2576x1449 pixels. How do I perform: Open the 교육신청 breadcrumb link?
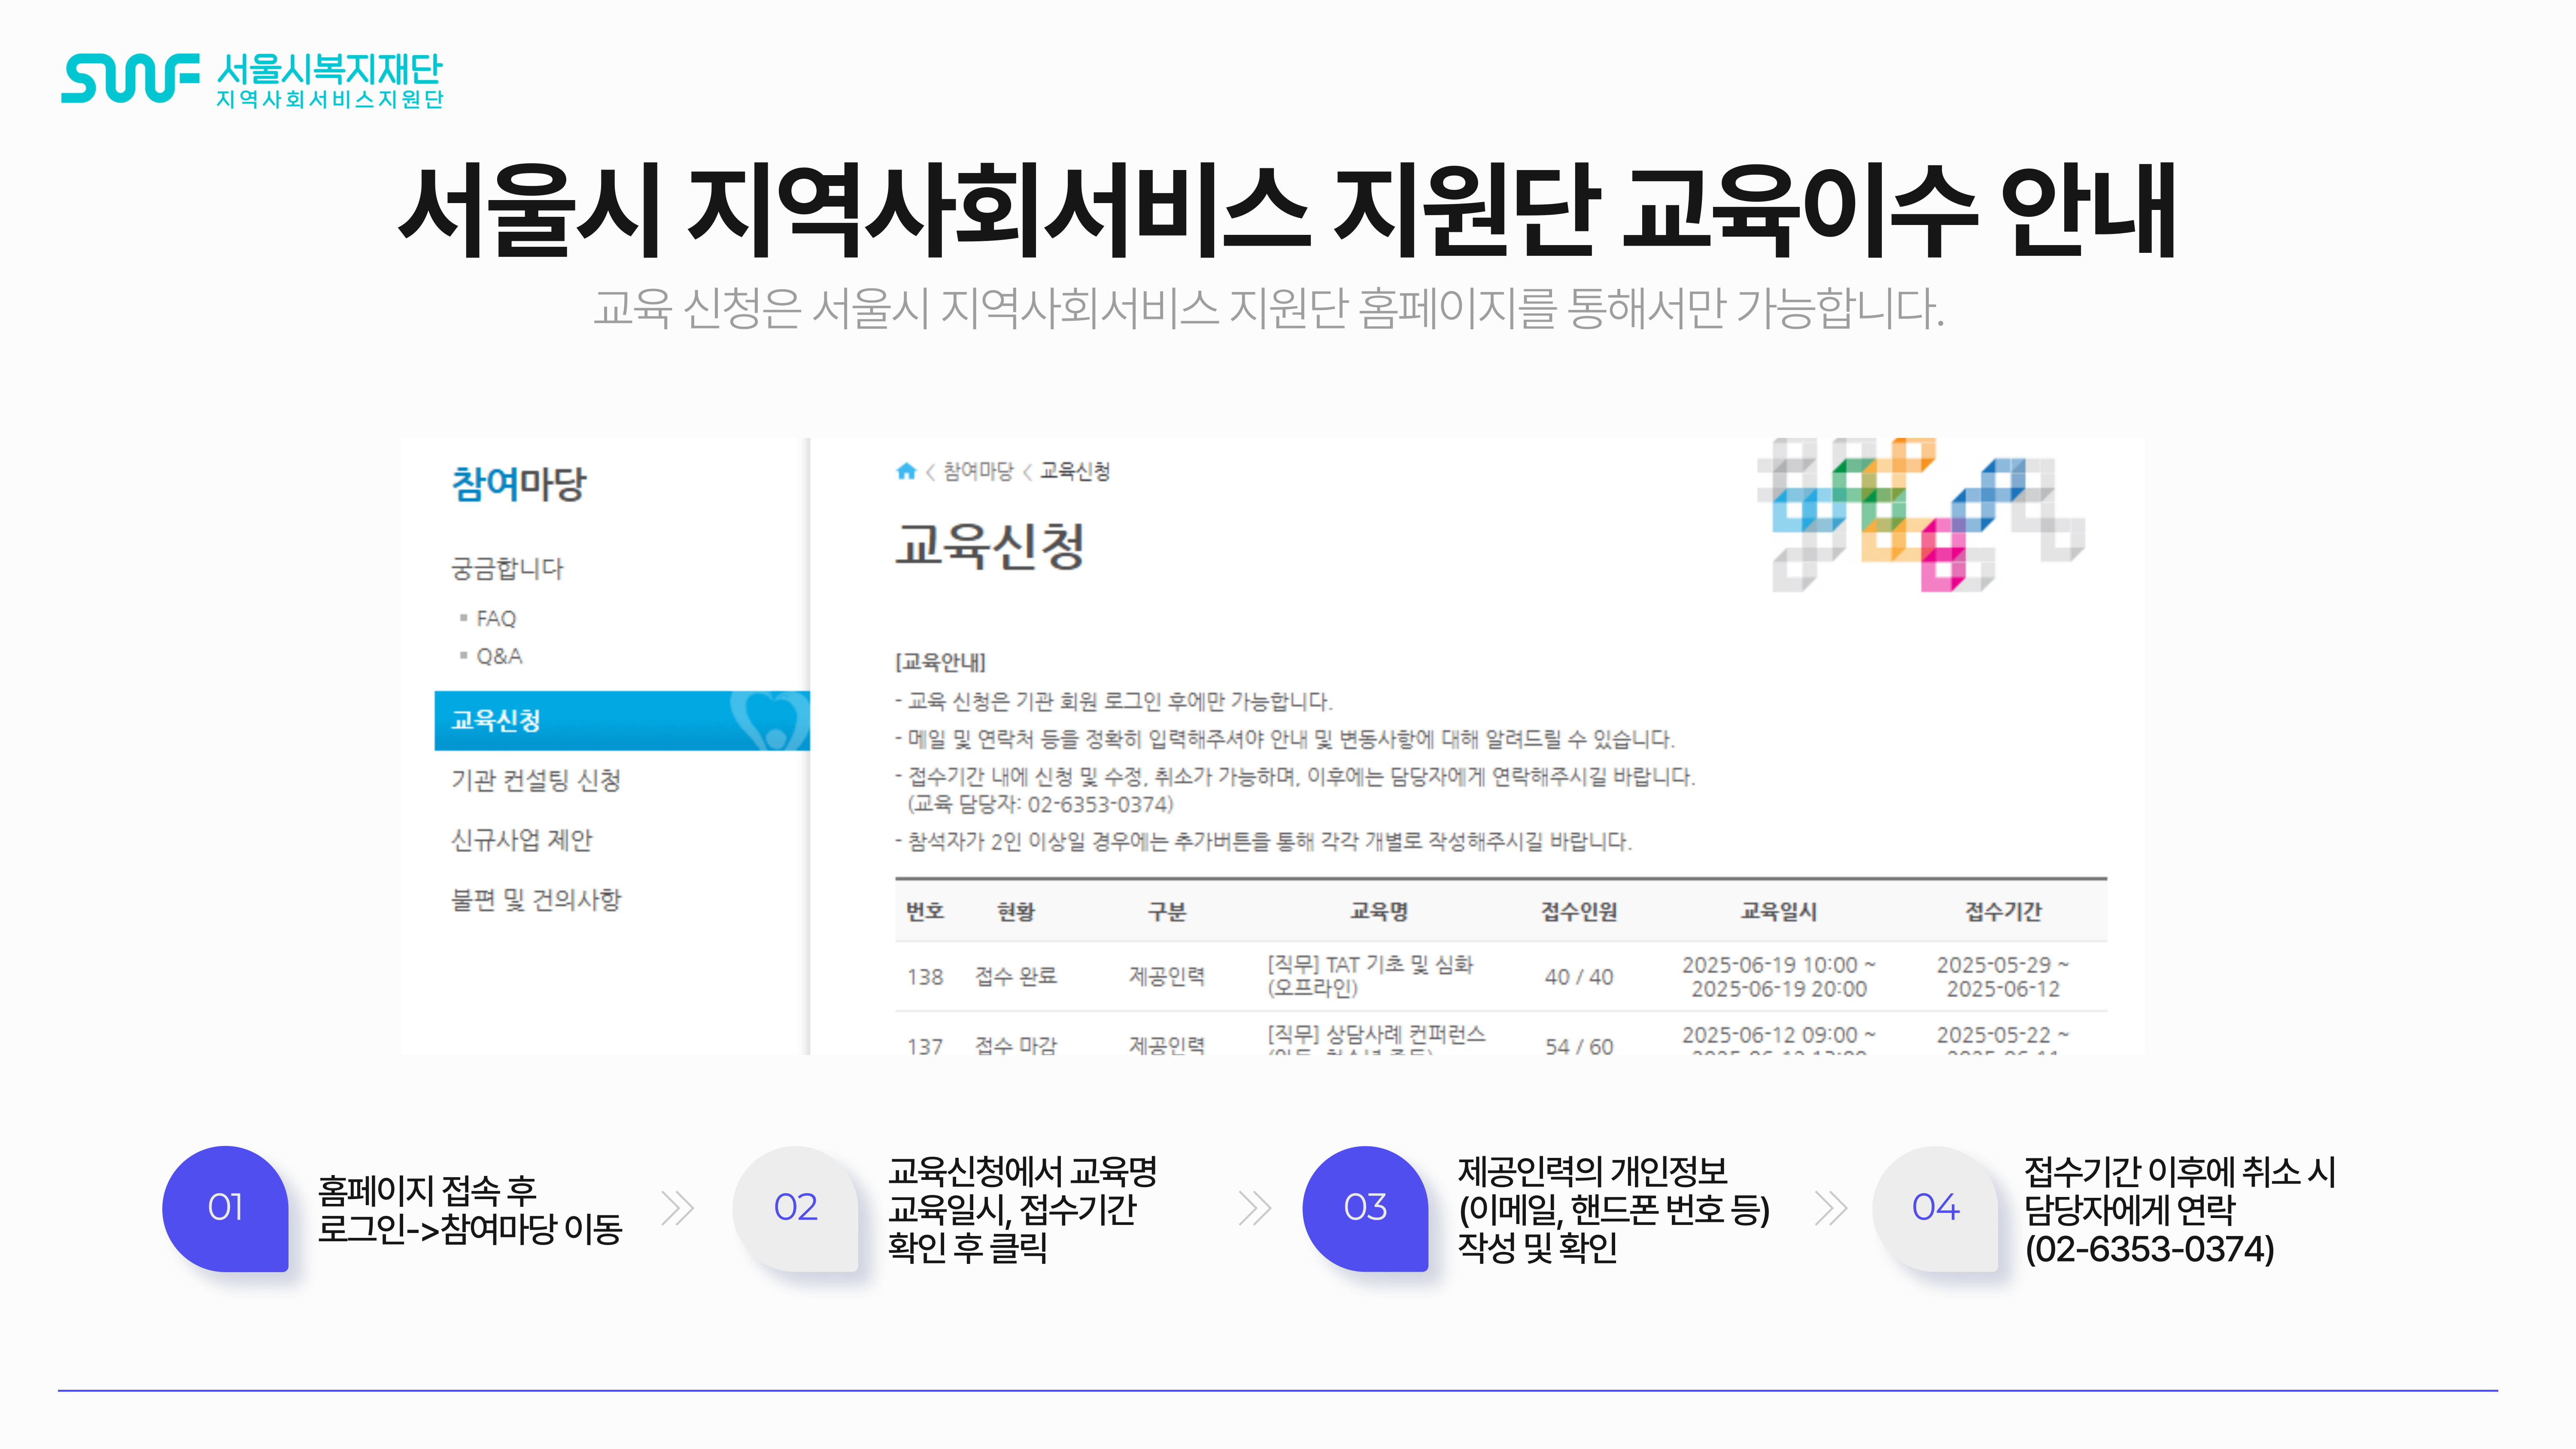[1075, 471]
